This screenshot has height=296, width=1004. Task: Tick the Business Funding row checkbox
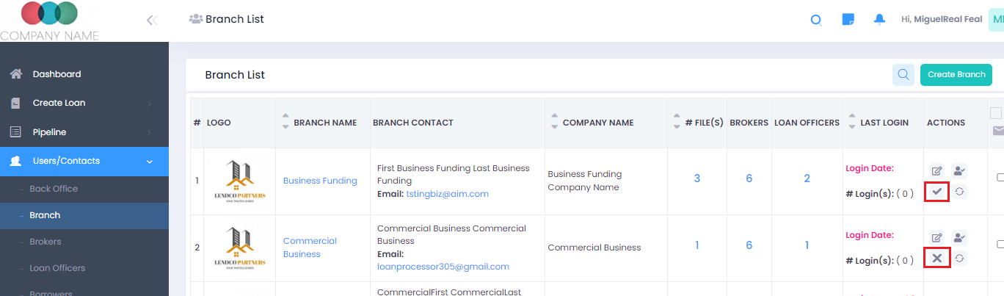[1000, 177]
